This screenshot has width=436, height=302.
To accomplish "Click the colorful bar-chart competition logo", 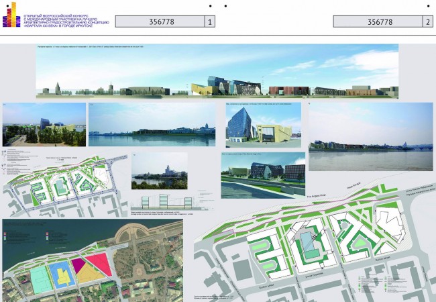I will point(11,15).
